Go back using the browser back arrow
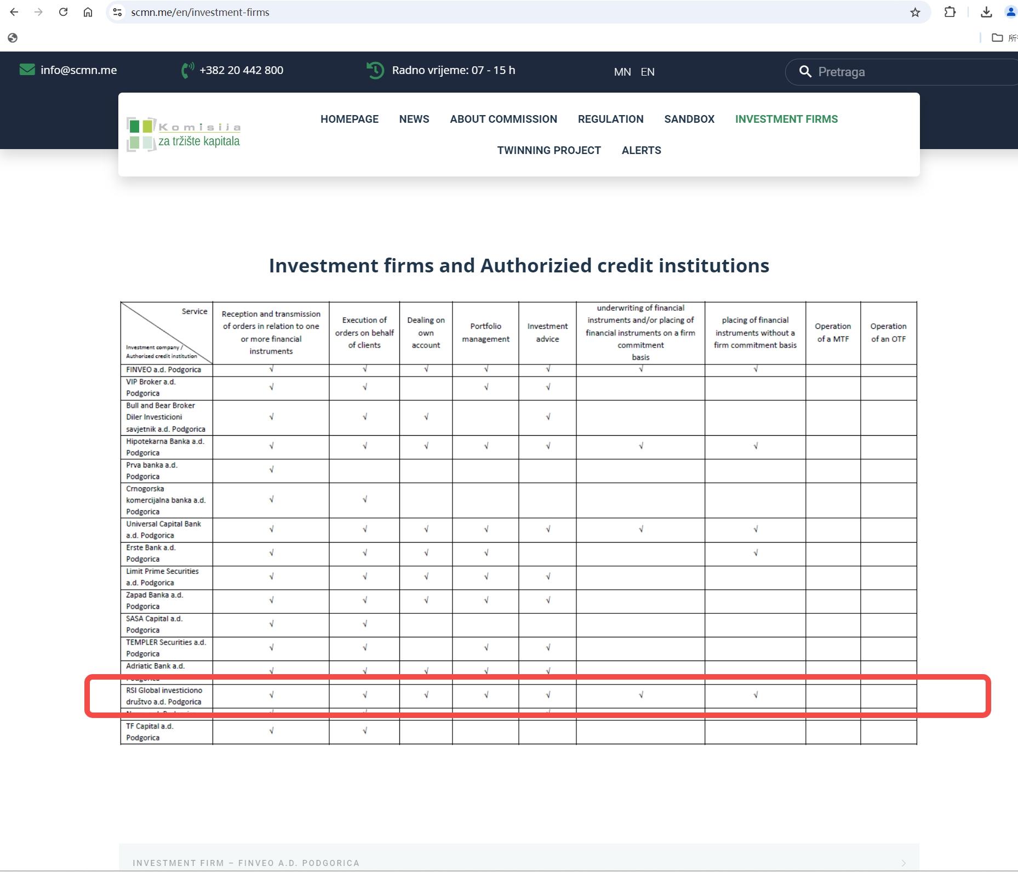This screenshot has width=1018, height=872. pyautogui.click(x=14, y=12)
